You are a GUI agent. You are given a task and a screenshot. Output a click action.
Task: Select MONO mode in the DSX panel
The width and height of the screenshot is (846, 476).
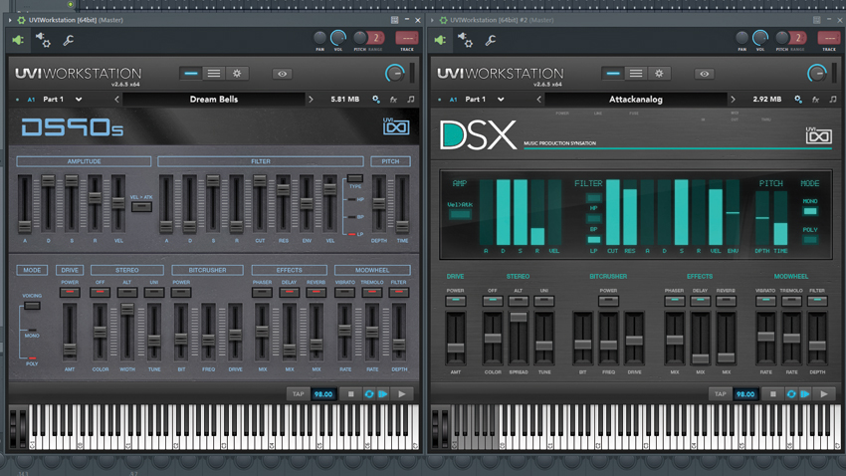pos(810,211)
